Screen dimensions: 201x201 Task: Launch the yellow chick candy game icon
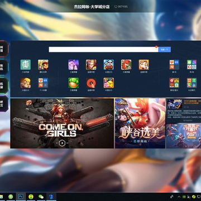(109, 83)
